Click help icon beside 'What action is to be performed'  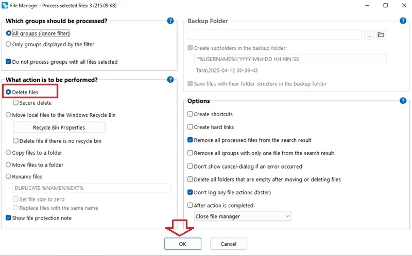pyautogui.click(x=170, y=80)
